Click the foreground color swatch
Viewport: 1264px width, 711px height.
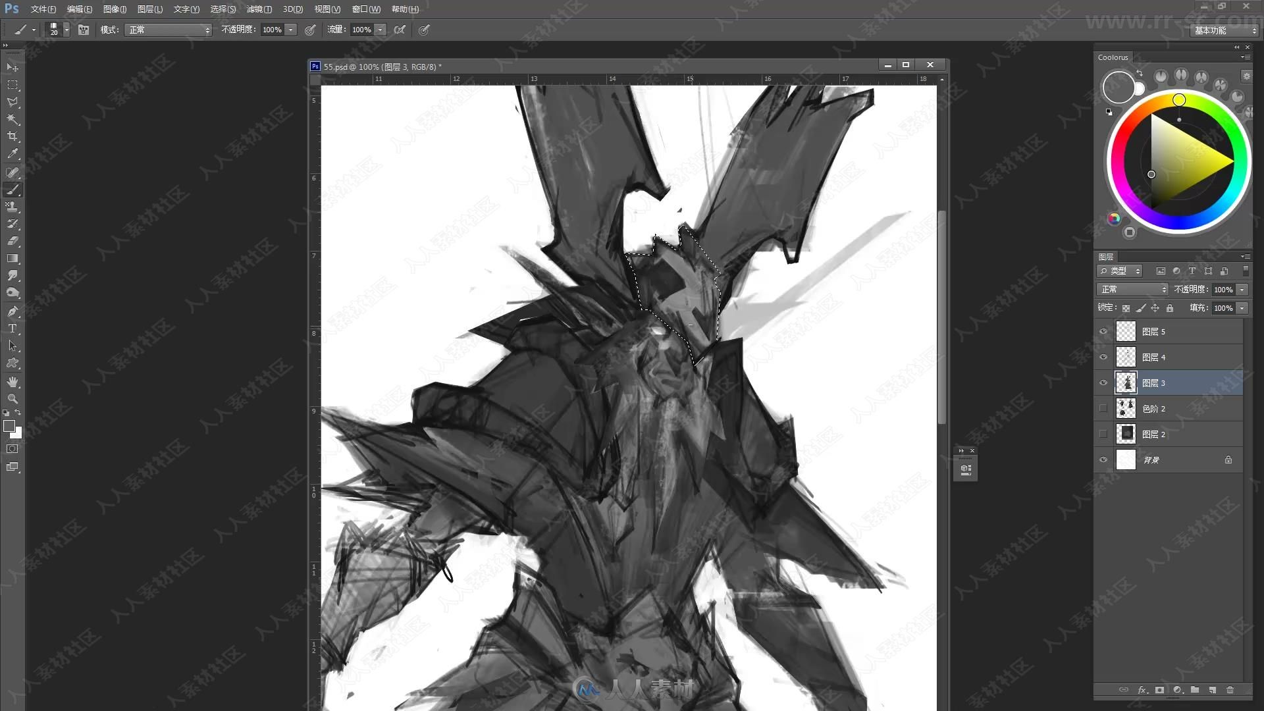click(x=9, y=426)
